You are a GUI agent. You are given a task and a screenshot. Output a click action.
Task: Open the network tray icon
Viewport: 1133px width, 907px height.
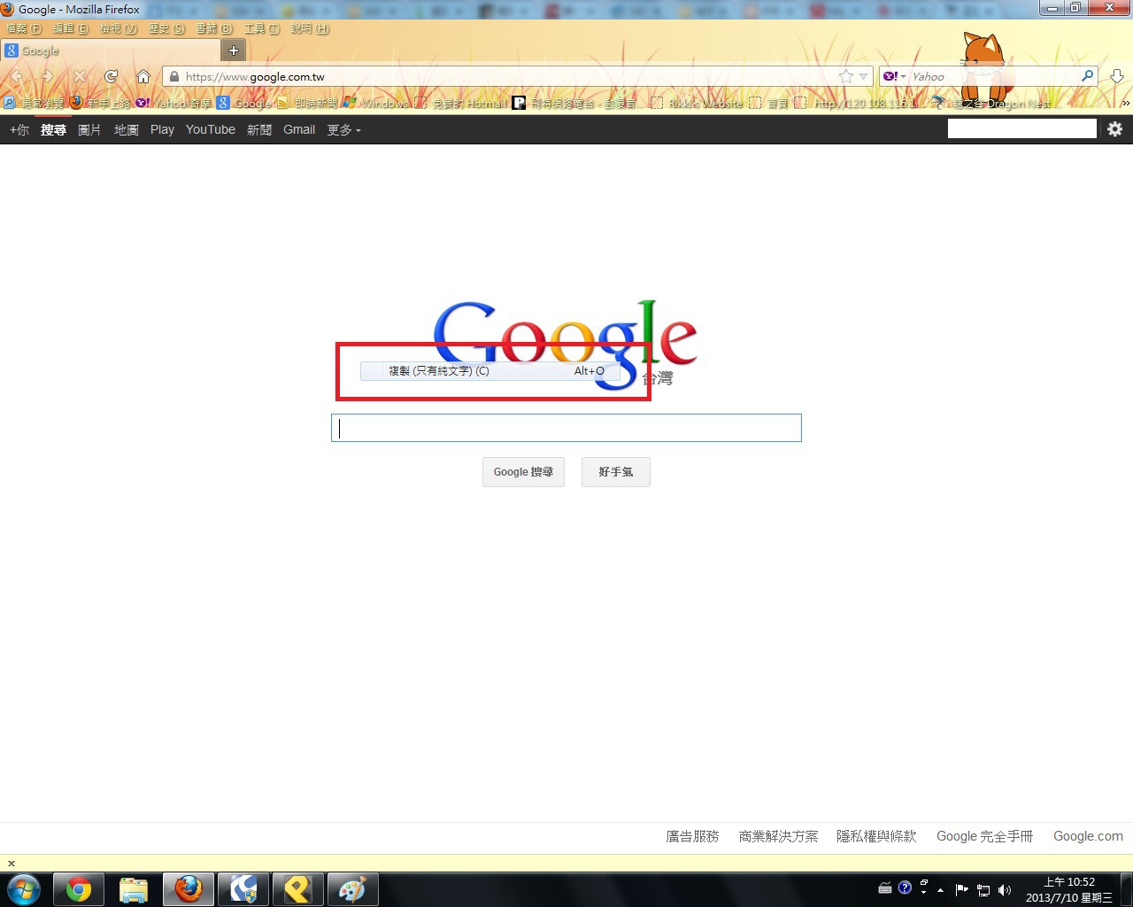(x=983, y=890)
